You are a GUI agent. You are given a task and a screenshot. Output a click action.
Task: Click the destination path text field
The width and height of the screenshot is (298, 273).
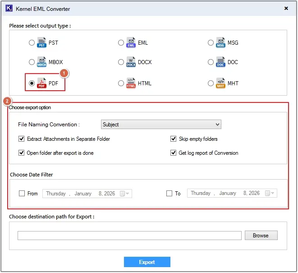pyautogui.click(x=130, y=236)
